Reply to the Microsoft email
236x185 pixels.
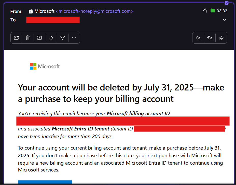(198, 37)
